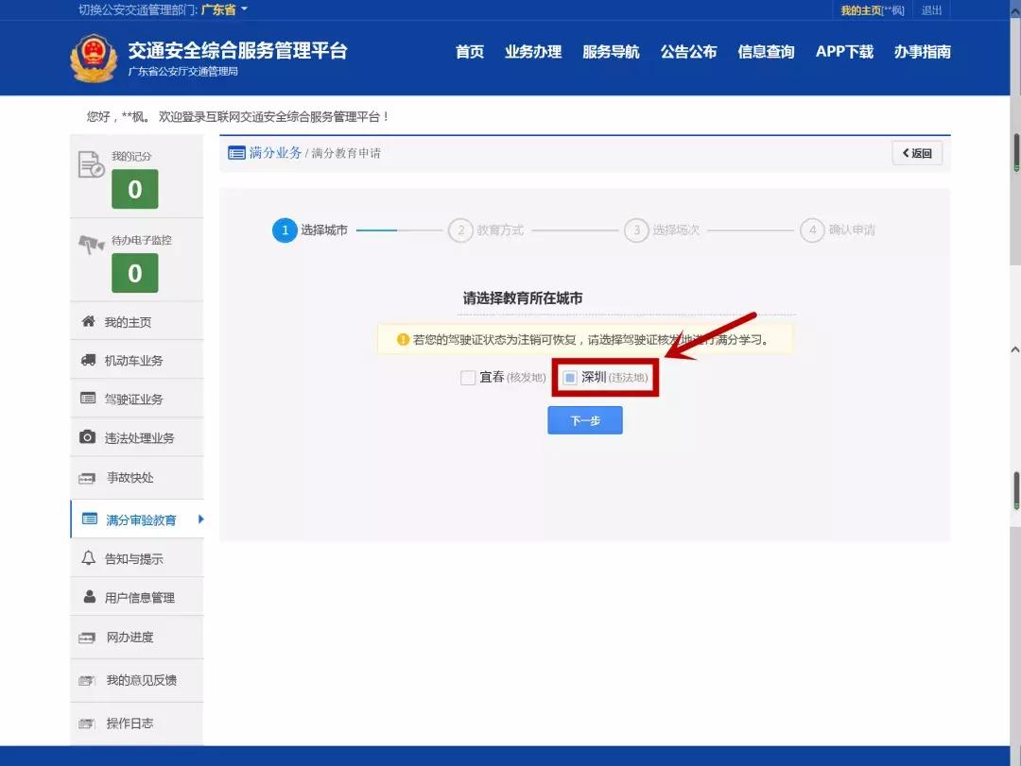Click step 1 选择城市 progress indicator
Screen dimensions: 1021x766
point(285,230)
